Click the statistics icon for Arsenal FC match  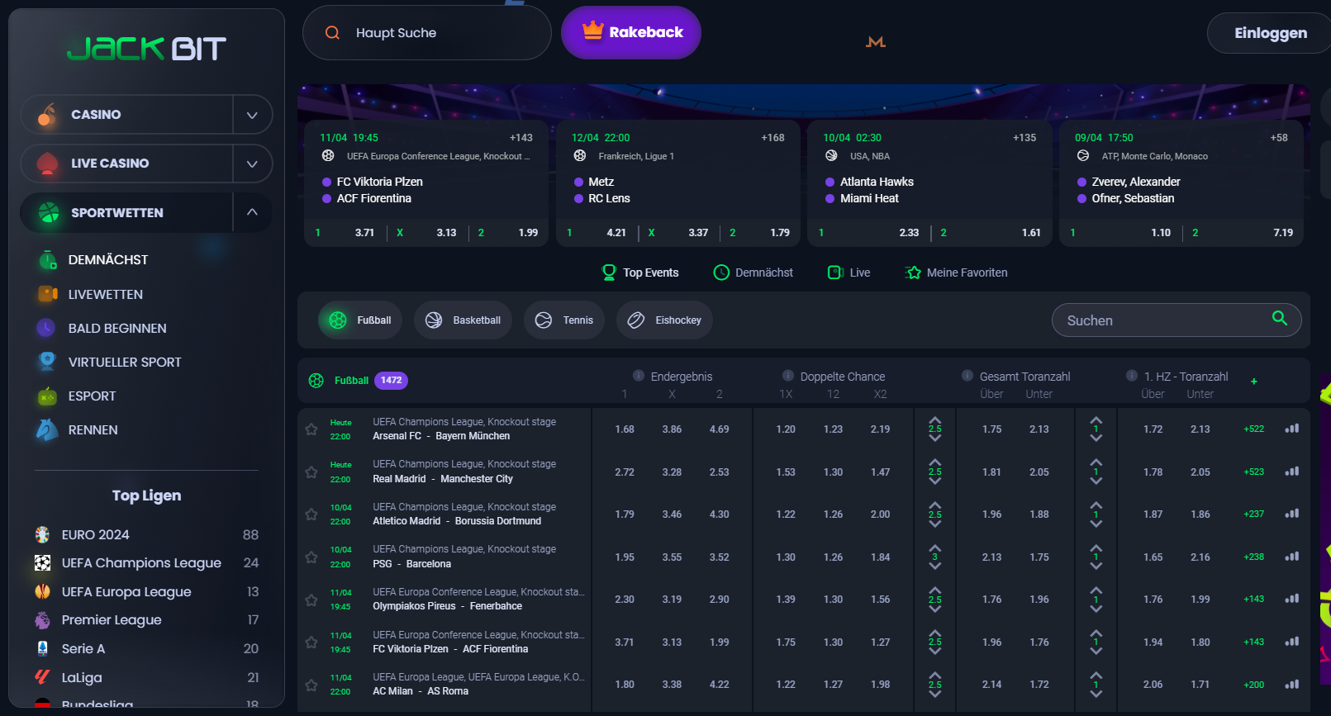[x=1292, y=429]
